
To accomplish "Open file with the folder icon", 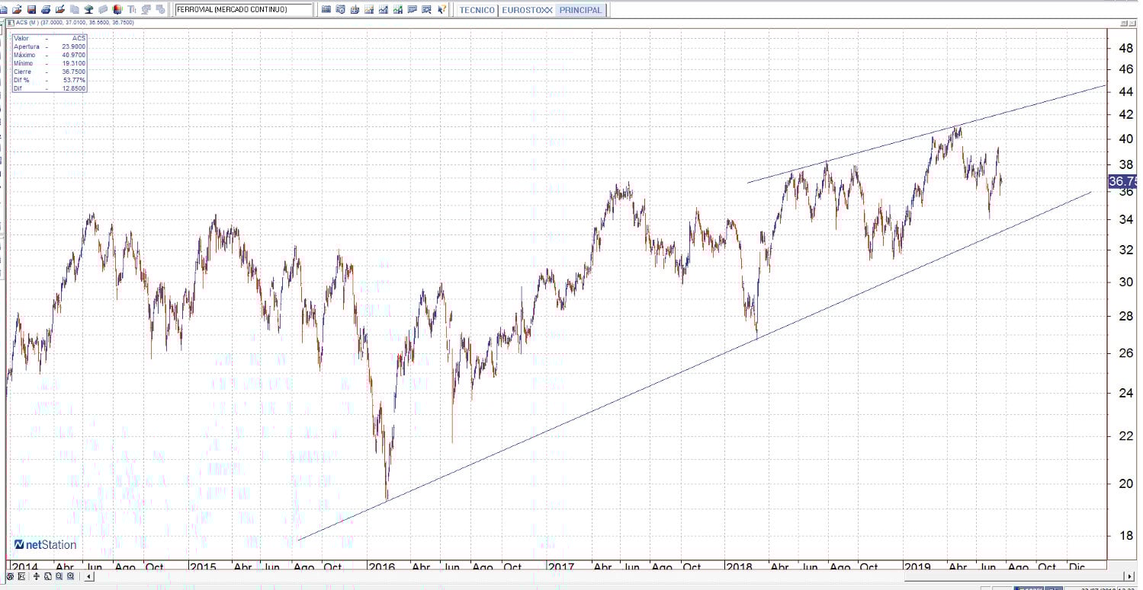I will (x=18, y=10).
